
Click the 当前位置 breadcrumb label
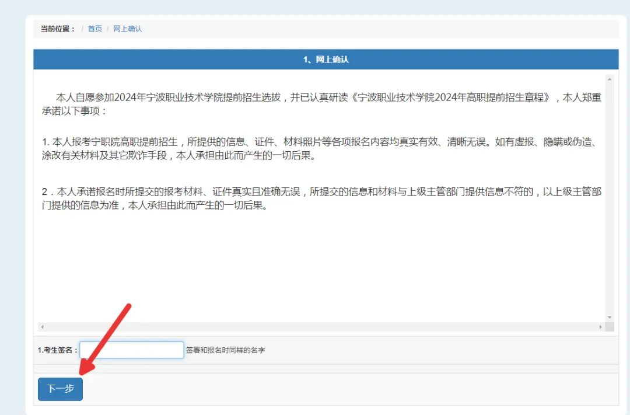tap(57, 29)
